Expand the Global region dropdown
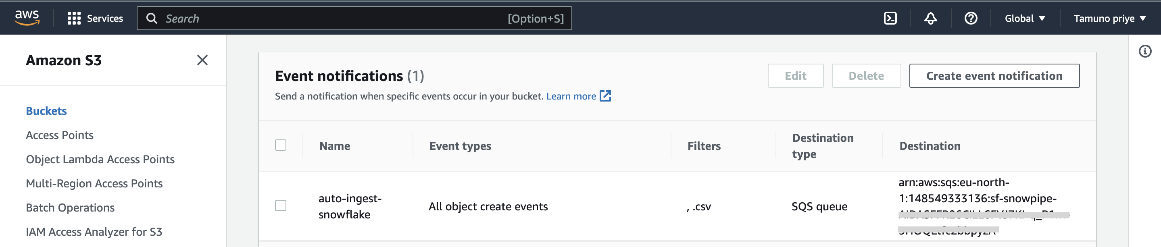1161x247 pixels. click(x=1024, y=19)
